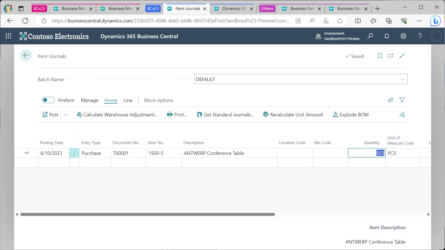Click the Contoso Electronics logo

pos(54,36)
